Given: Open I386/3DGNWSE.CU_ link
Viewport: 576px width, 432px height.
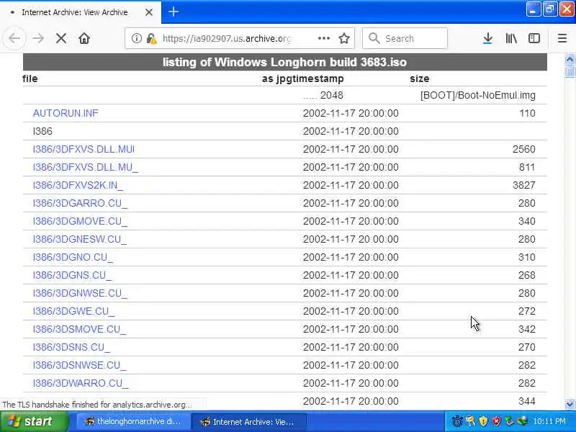Looking at the screenshot, I should point(80,293).
